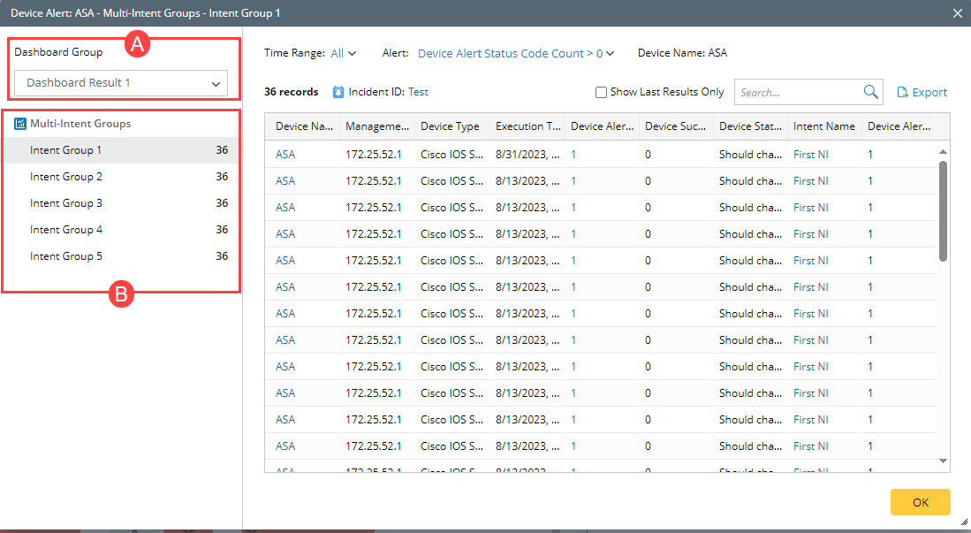Click the Intent Name column header
971x533 pixels.
(823, 126)
